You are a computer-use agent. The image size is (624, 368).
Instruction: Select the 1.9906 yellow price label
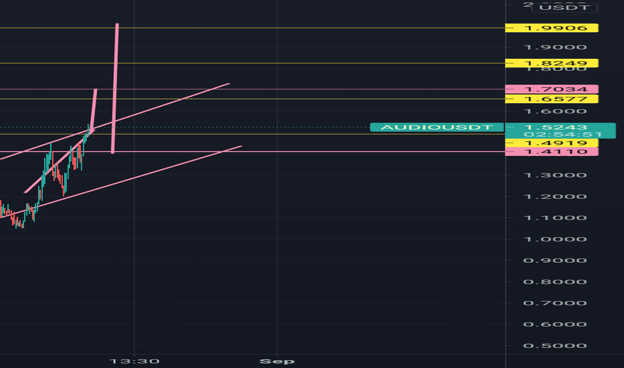pos(552,28)
